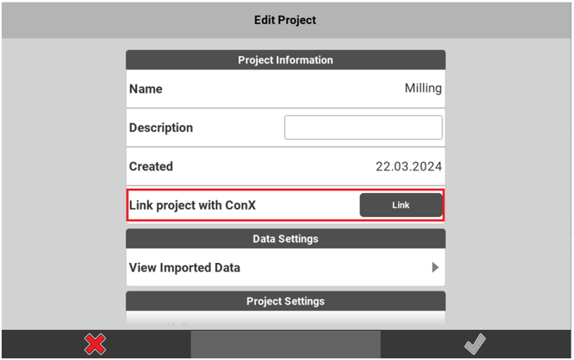Expand View Imported Data arrow
Image resolution: width=574 pixels, height=360 pixels.
click(435, 268)
